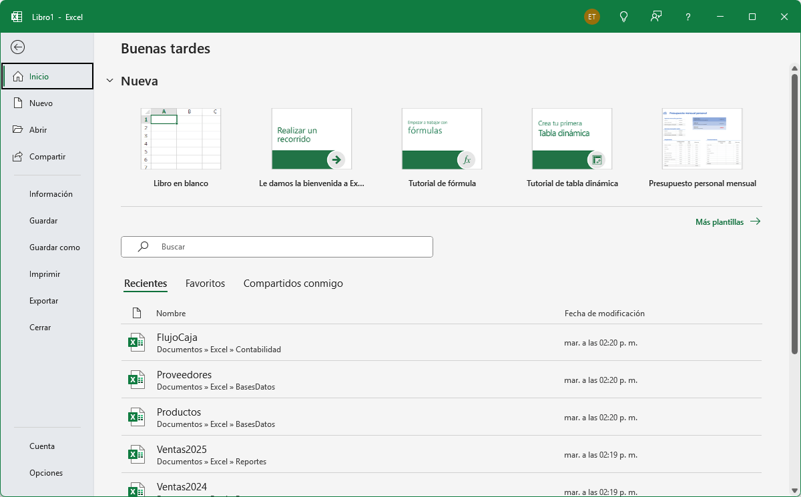
Task: Open the Libro en blanco template
Action: point(181,139)
